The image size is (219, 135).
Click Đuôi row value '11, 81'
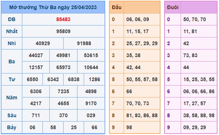click(190, 31)
